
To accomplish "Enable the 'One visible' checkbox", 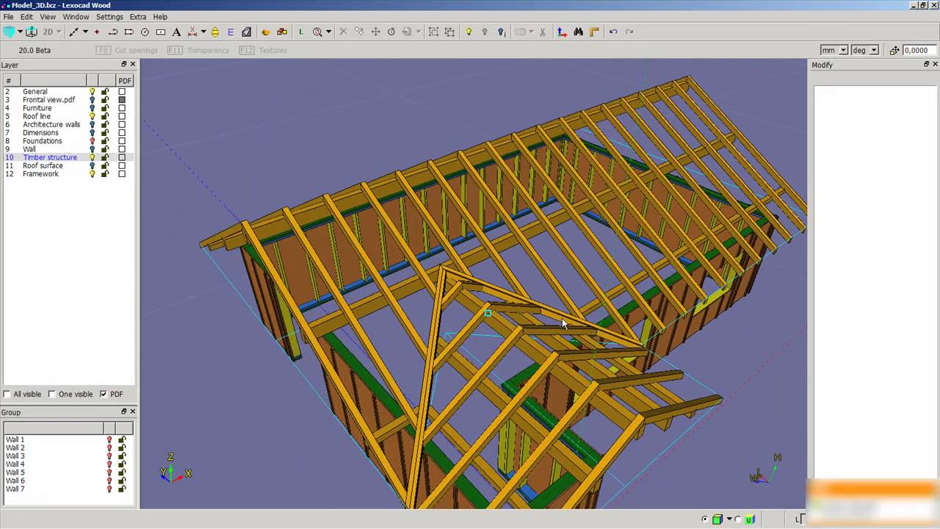I will click(x=51, y=394).
